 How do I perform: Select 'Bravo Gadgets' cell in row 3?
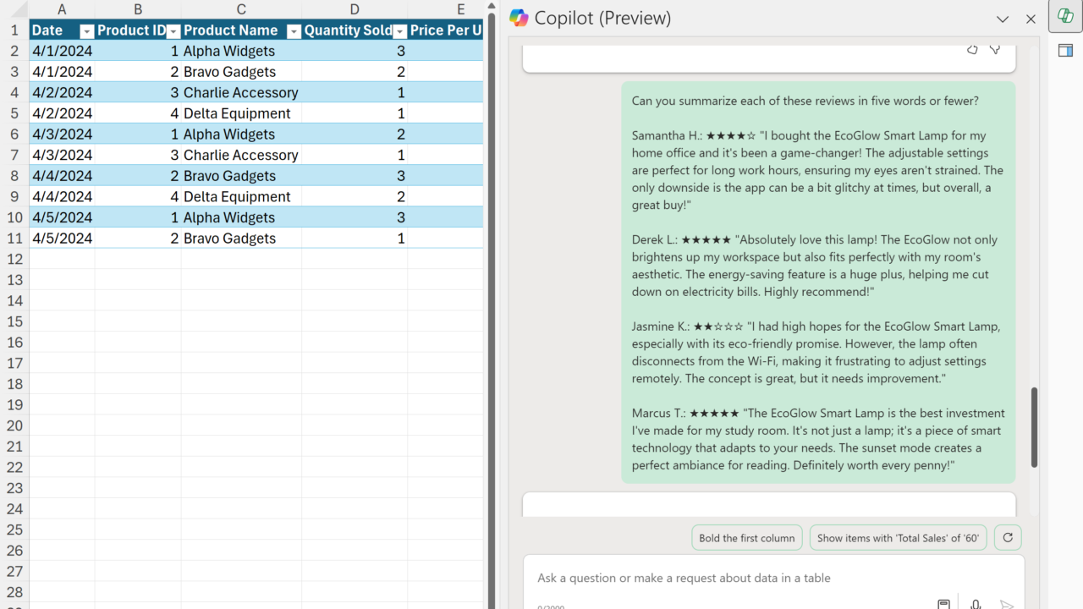[241, 72]
